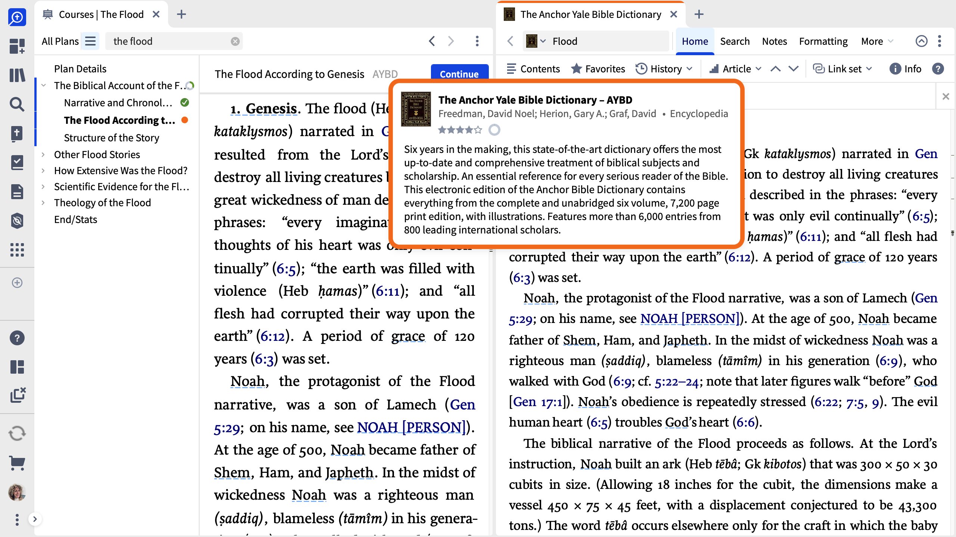
Task: Switch to the Notes toolbar tab
Action: coord(775,41)
